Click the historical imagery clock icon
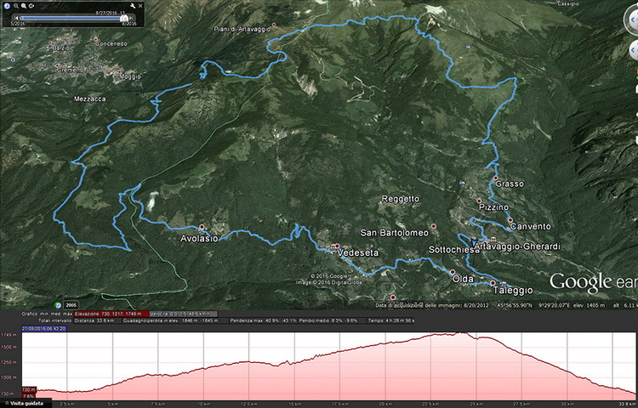Image resolution: width=638 pixels, height=408 pixels. coord(58,305)
